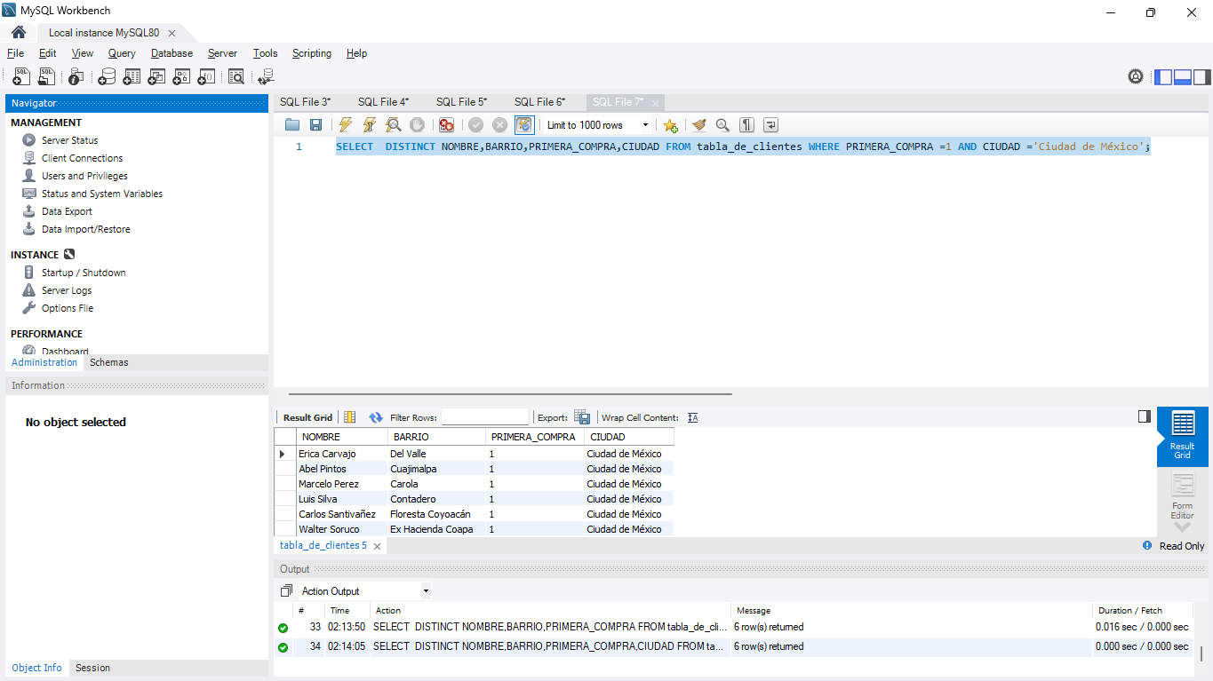Toggle invisible characters display
Image resolution: width=1213 pixels, height=681 pixels.
(x=747, y=125)
